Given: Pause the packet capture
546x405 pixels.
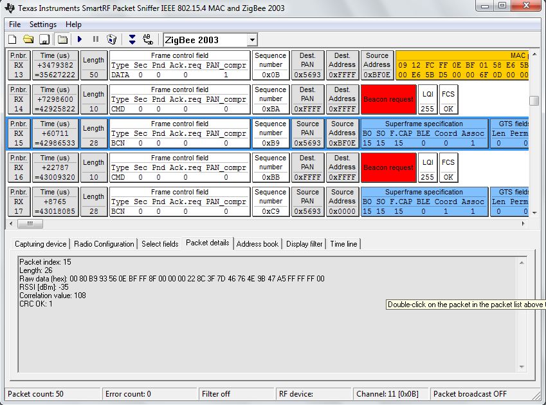Looking at the screenshot, I should (x=96, y=39).
